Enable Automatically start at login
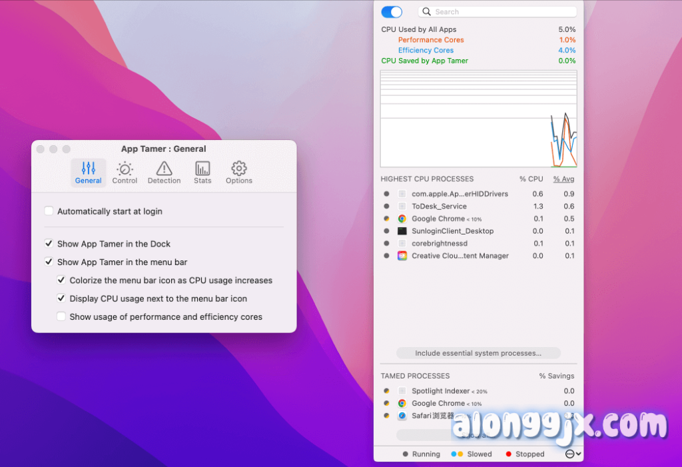 (x=49, y=211)
